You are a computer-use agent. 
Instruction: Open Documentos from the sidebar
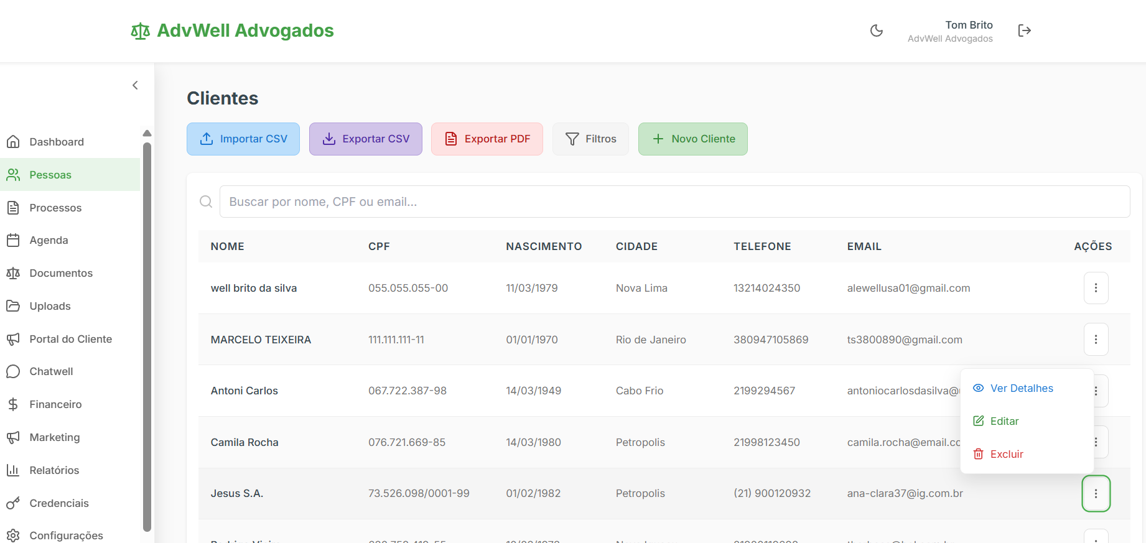pyautogui.click(x=70, y=273)
